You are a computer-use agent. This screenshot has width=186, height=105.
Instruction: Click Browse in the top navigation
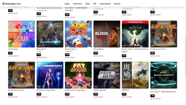(x=117, y=4)
